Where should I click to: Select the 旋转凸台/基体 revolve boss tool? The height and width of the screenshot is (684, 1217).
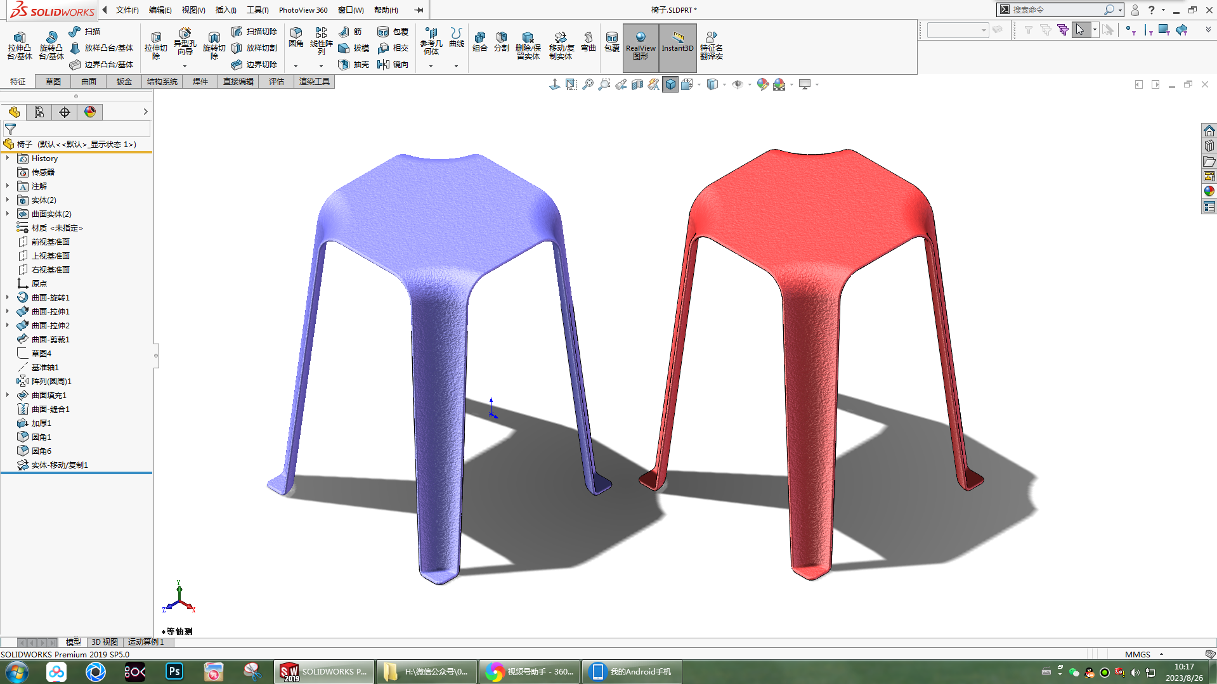point(51,46)
